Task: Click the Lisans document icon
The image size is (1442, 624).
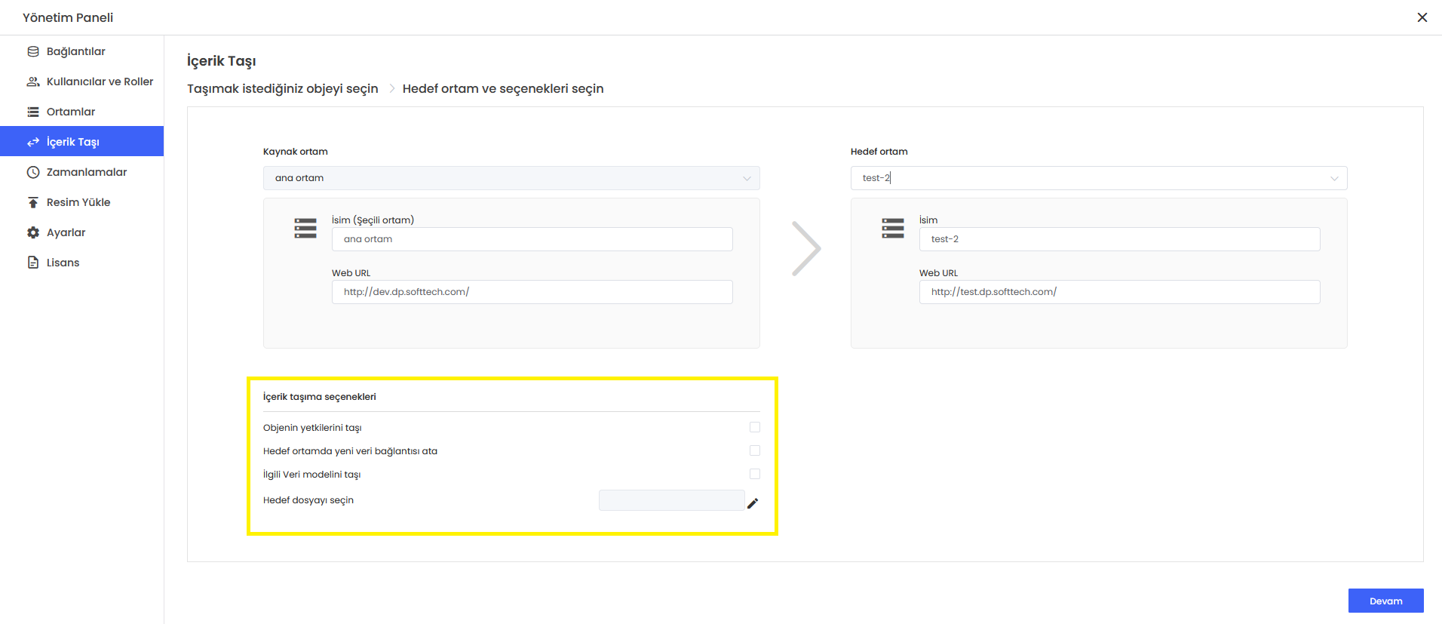Action: (x=33, y=263)
